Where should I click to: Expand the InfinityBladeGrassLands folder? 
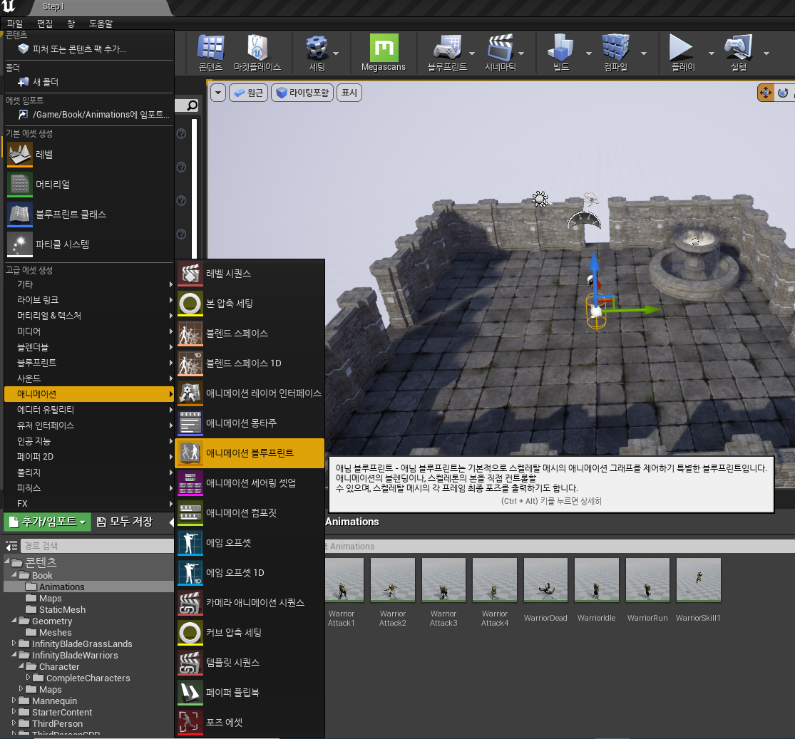point(14,644)
